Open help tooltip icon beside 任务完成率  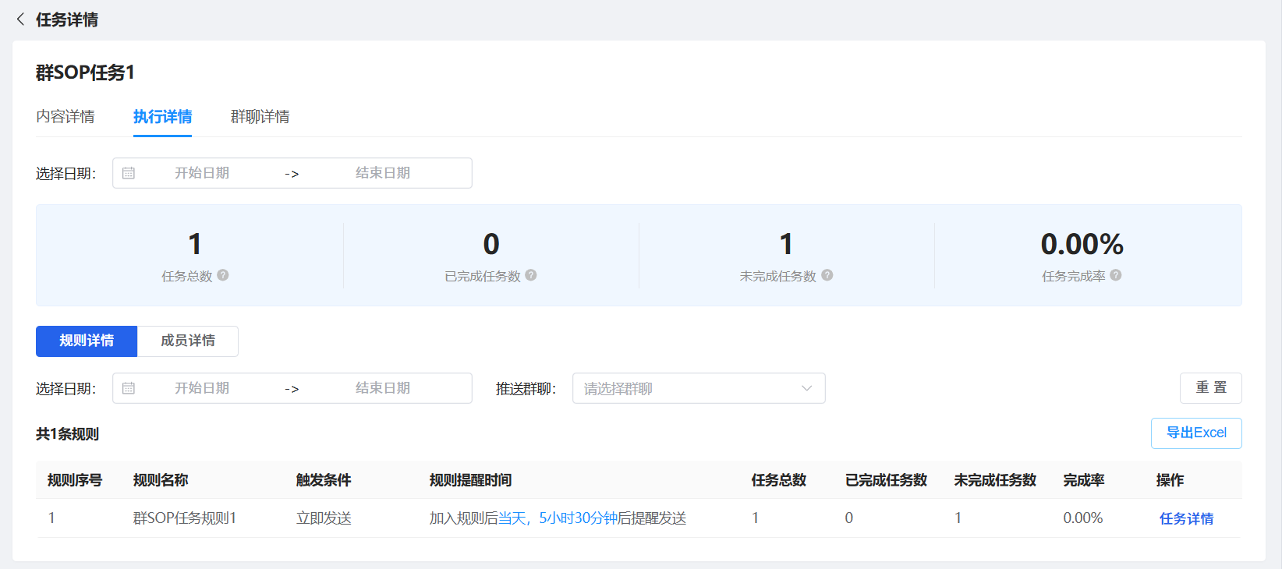(1116, 275)
